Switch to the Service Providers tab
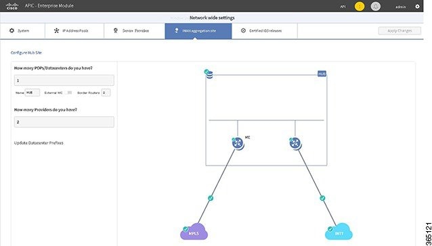 pyautogui.click(x=135, y=31)
